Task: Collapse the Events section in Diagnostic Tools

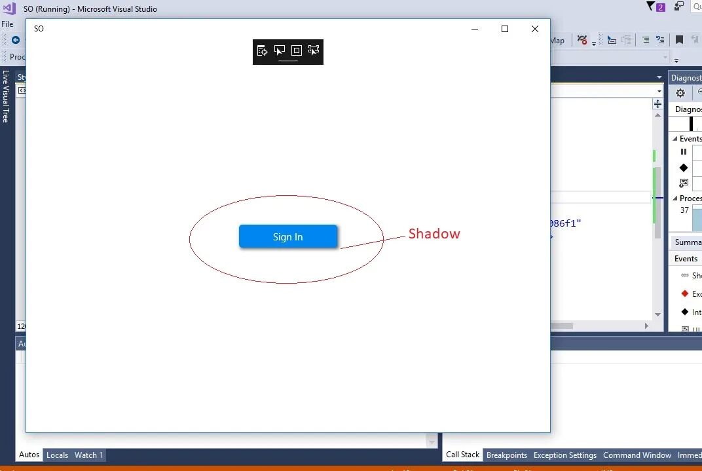Action: click(x=674, y=139)
